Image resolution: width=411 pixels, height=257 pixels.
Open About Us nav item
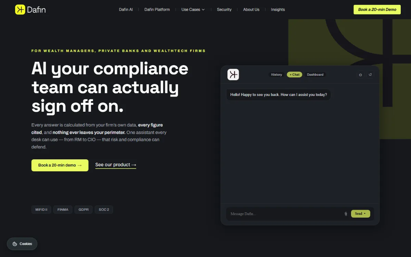point(251,10)
